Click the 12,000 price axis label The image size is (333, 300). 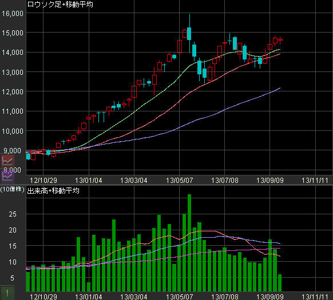13,92
